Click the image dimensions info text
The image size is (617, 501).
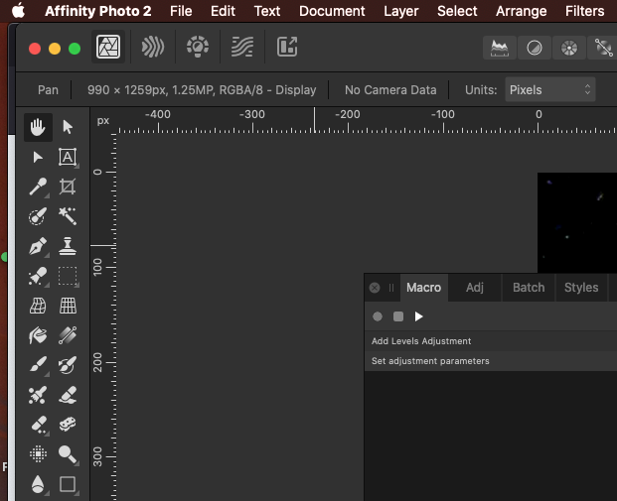[x=202, y=90]
